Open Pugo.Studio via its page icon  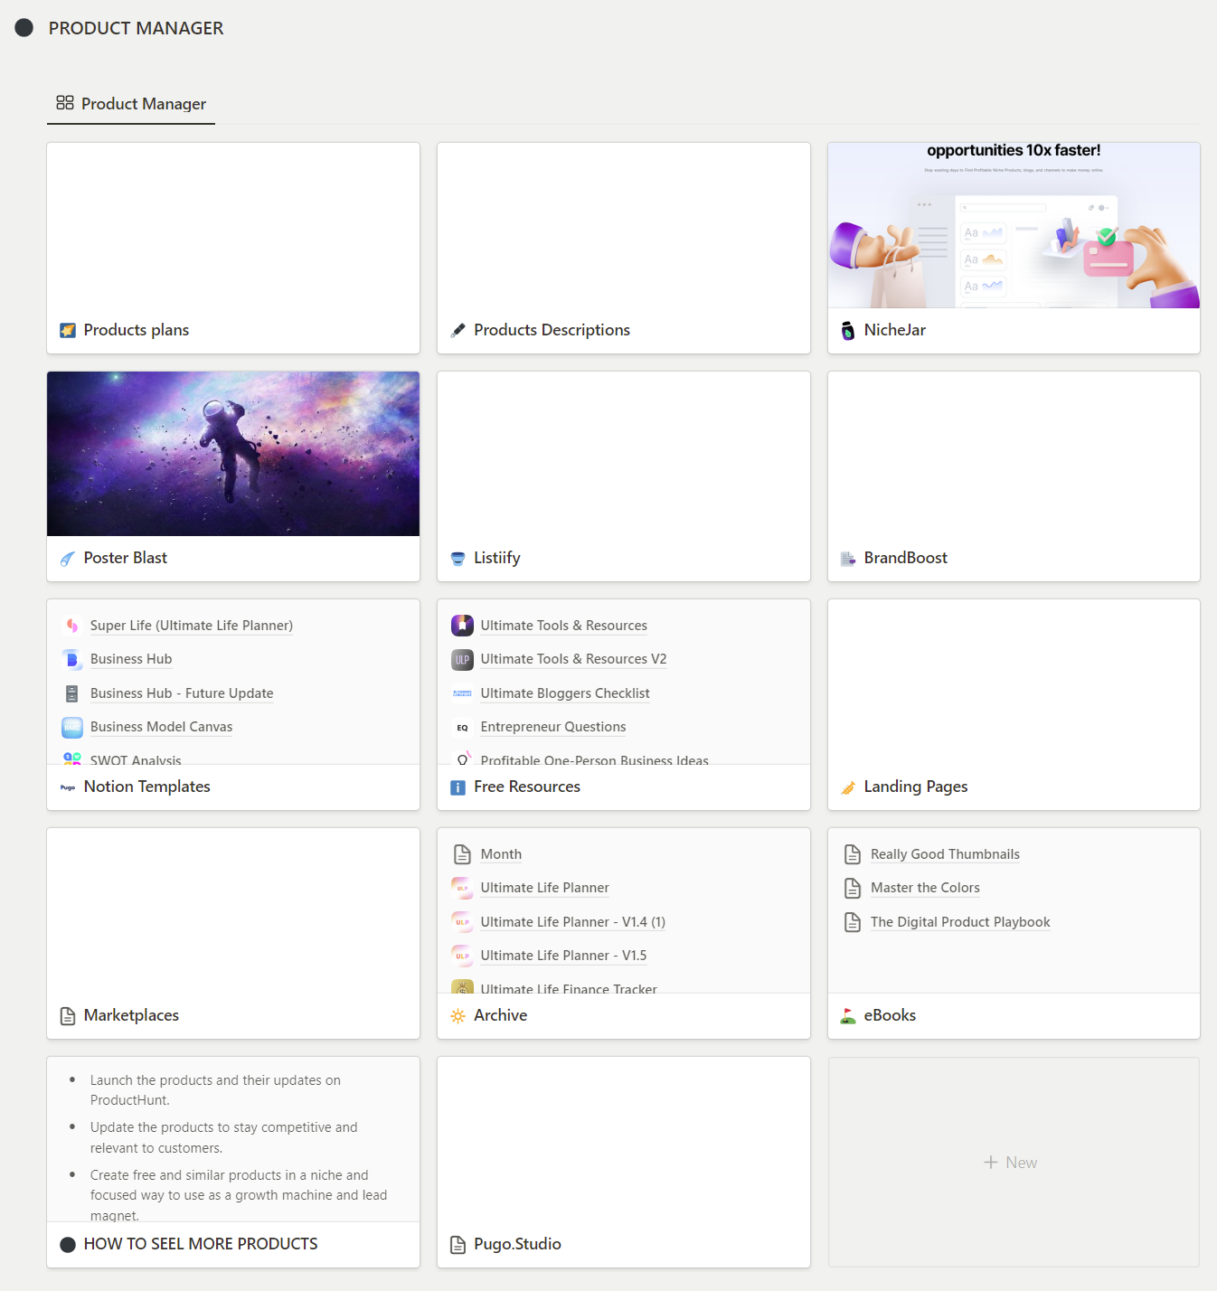[x=458, y=1245]
